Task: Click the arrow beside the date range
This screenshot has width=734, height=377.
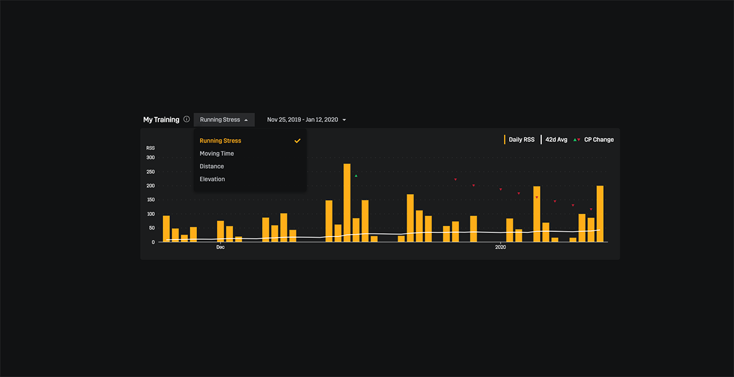Action: (344, 120)
